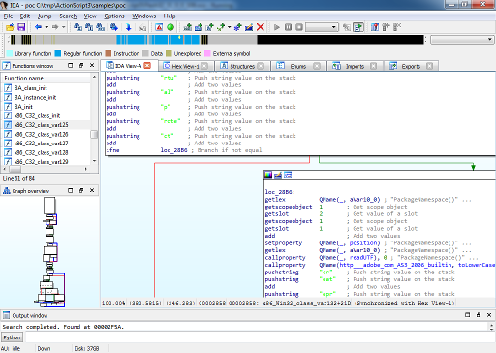Close the Structures tab
Screen dimensions: 496x353
261,66
